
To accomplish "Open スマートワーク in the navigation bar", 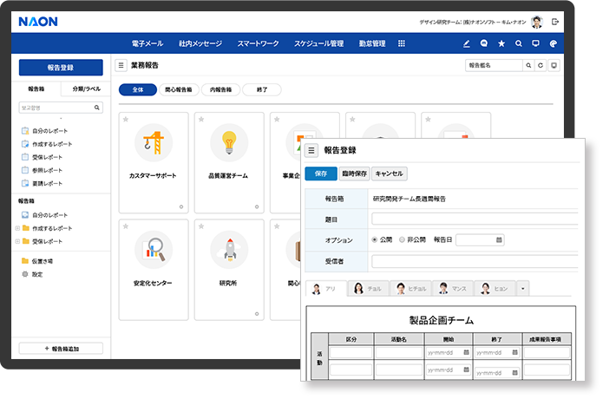I will click(257, 43).
